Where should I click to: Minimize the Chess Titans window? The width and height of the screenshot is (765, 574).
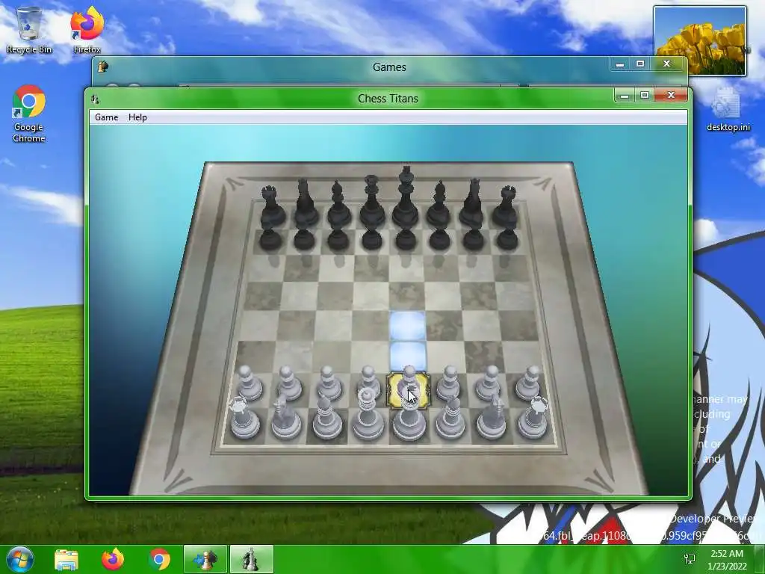[x=624, y=95]
